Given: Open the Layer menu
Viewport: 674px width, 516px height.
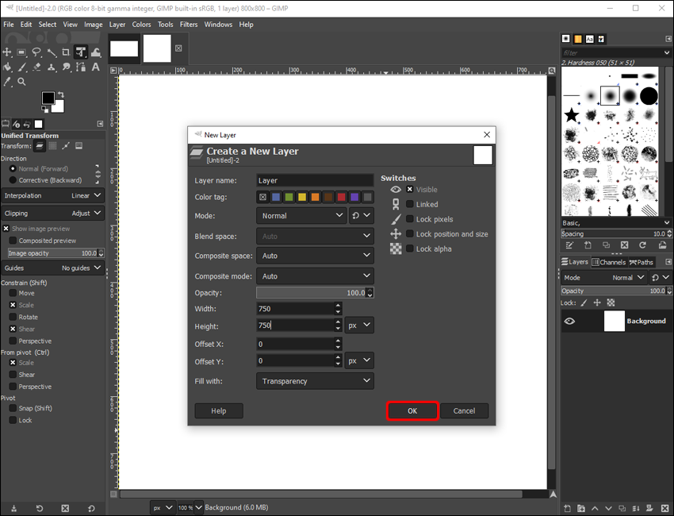Looking at the screenshot, I should (x=117, y=25).
